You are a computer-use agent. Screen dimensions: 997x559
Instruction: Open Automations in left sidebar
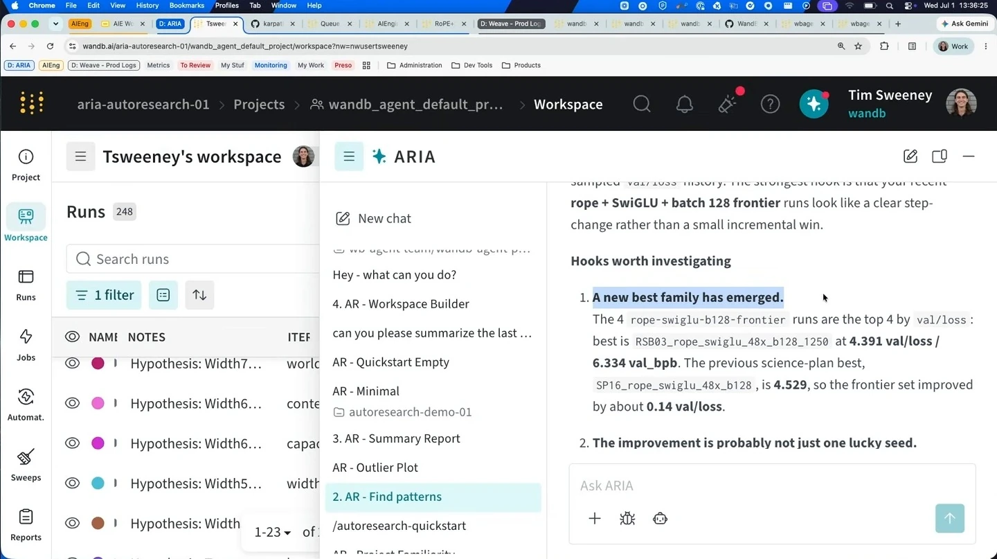point(26,405)
